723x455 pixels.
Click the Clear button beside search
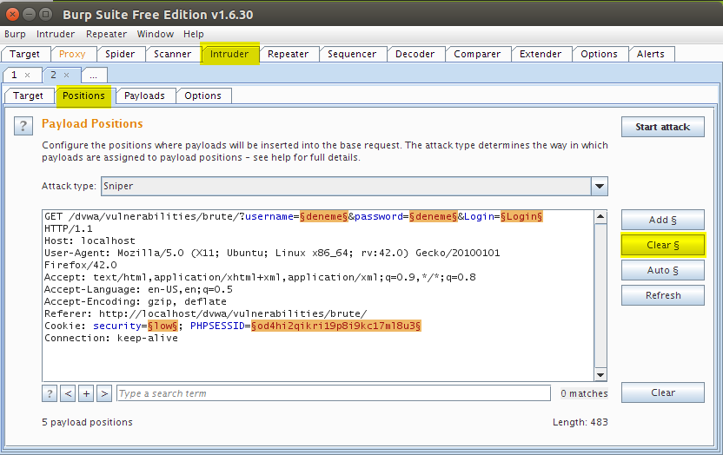click(x=662, y=392)
